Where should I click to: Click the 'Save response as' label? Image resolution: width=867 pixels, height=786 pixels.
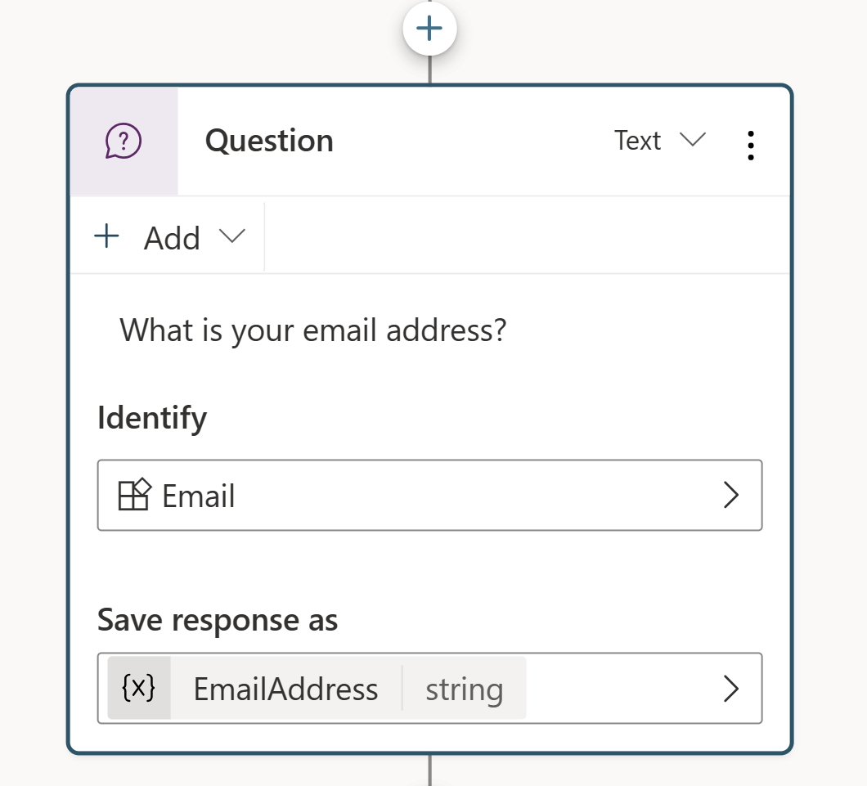pyautogui.click(x=218, y=620)
